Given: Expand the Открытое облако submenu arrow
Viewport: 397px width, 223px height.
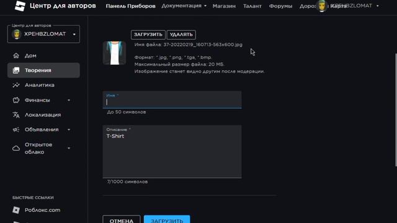Looking at the screenshot, I should click(69, 148).
